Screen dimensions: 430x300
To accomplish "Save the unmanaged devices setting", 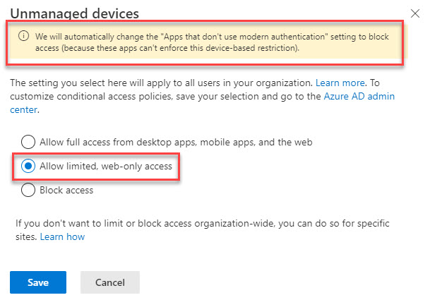I will pyautogui.click(x=38, y=282).
